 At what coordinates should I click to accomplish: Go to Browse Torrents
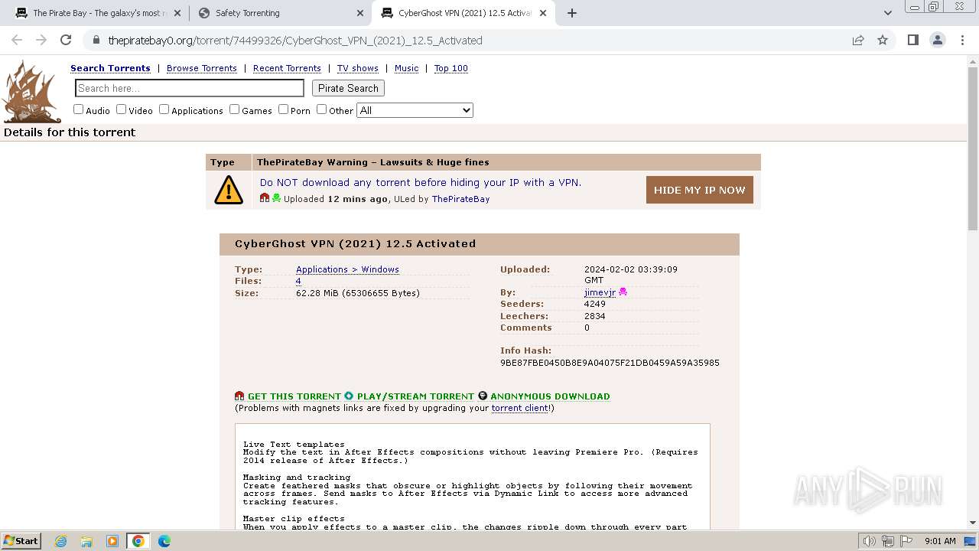pos(202,68)
